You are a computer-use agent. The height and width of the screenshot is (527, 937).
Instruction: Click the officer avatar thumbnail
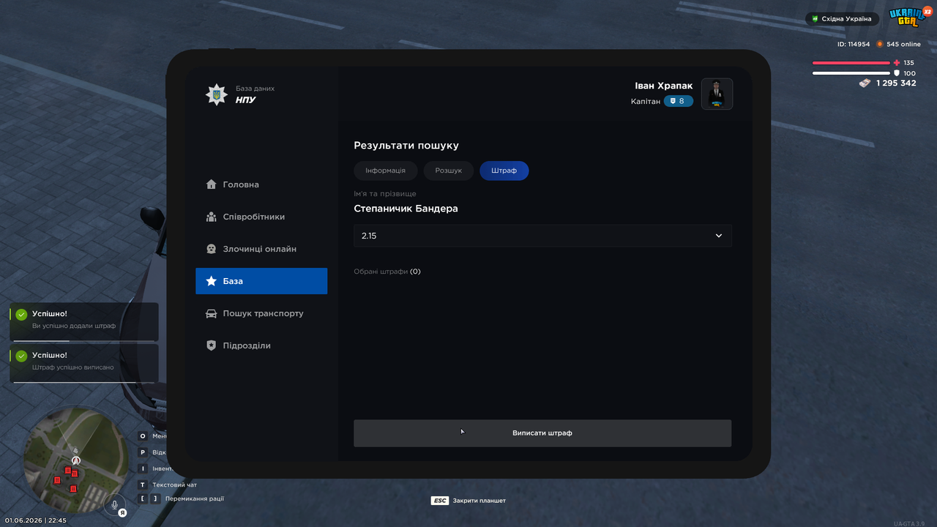pyautogui.click(x=717, y=94)
